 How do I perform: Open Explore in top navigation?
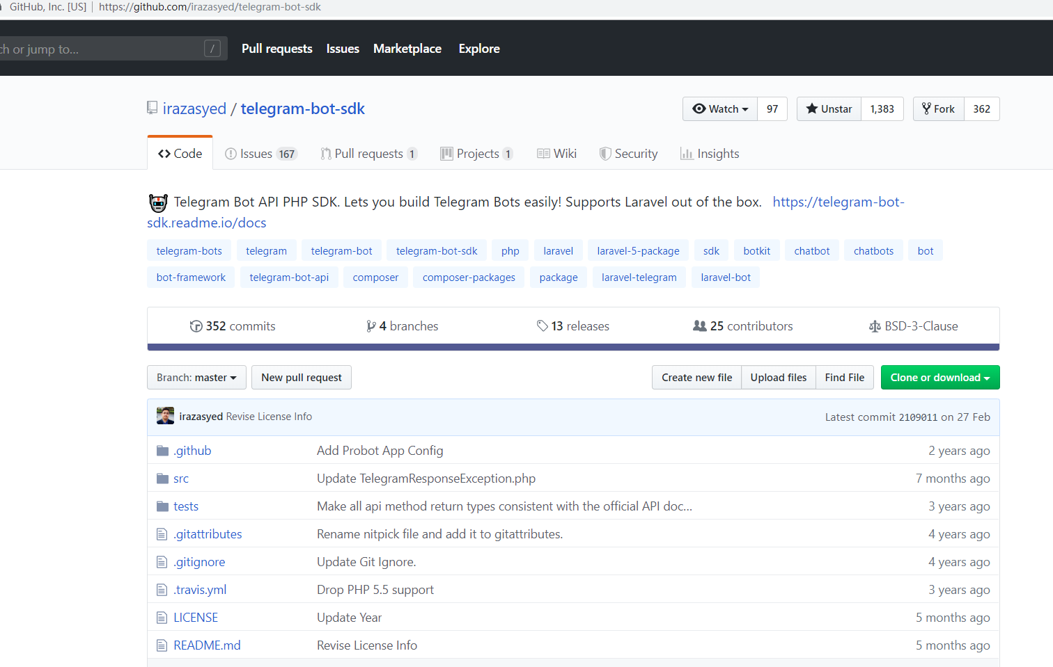click(479, 49)
